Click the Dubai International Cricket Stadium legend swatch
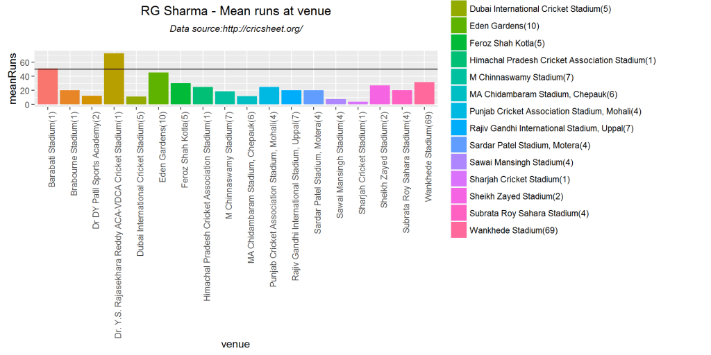Image resolution: width=711 pixels, height=355 pixels. click(458, 9)
